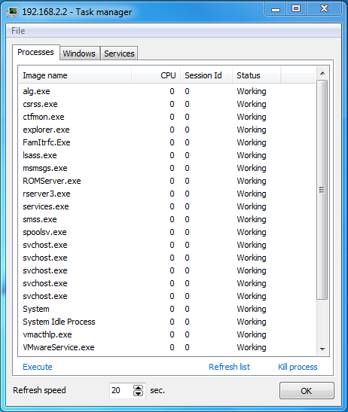Click the vertical scrollbar thumb

click(x=322, y=190)
